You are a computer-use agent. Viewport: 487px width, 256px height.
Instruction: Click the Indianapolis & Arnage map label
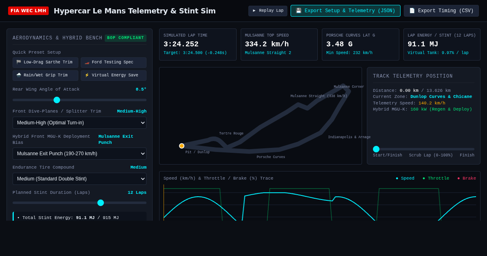click(x=349, y=137)
